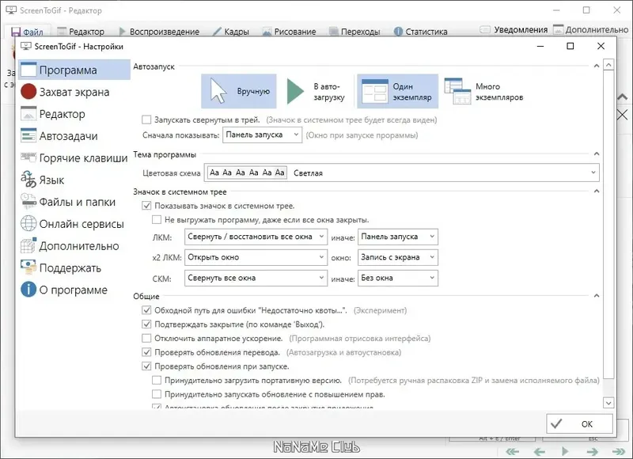This screenshot has height=459, width=633.
Task: Open ЛКМ иначе dropdown Панель запуска
Action: [398, 237]
